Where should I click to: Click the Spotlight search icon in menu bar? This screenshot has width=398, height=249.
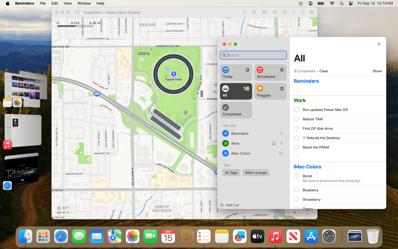pyautogui.click(x=342, y=3)
